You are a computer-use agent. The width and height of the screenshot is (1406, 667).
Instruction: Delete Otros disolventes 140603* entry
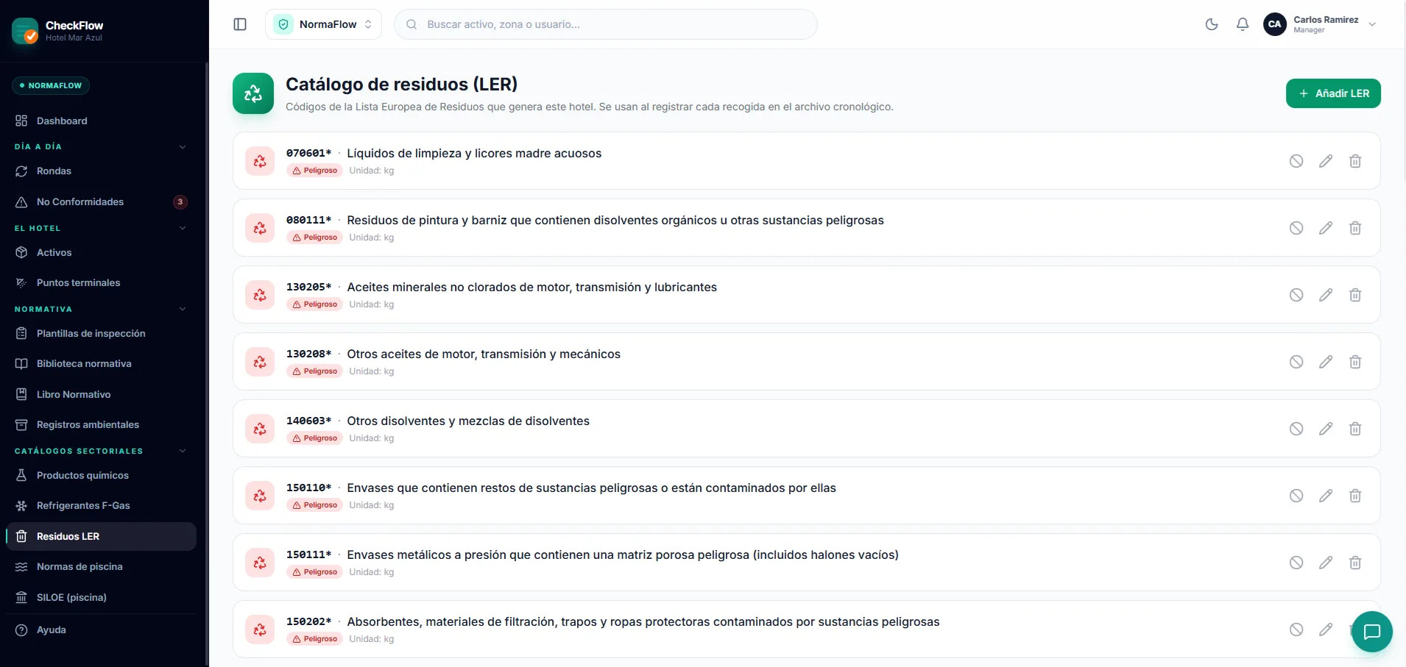coord(1355,429)
